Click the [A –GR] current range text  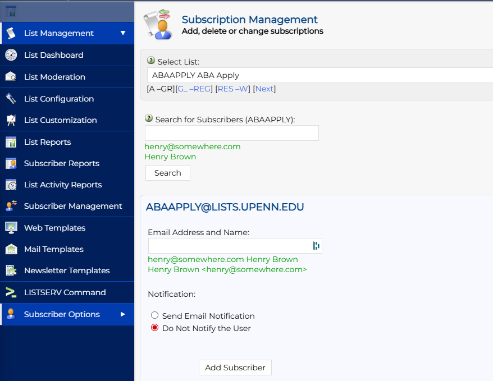click(x=161, y=89)
